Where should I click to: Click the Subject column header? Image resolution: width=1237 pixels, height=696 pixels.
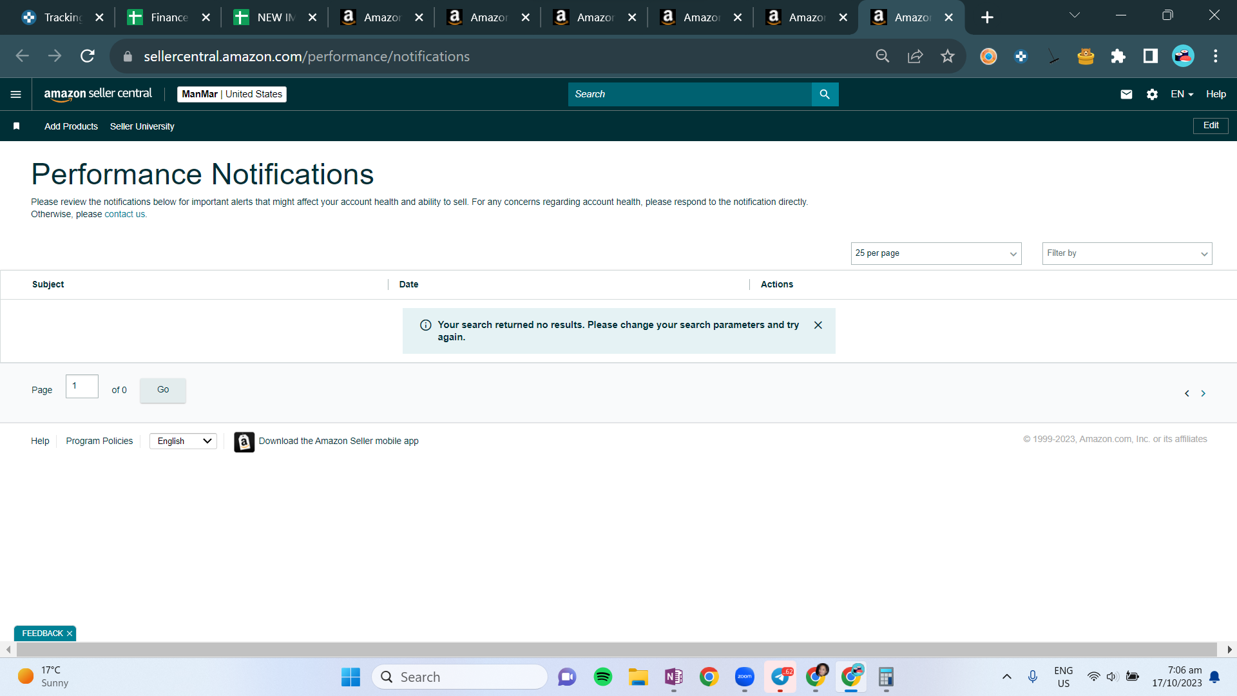coord(48,284)
